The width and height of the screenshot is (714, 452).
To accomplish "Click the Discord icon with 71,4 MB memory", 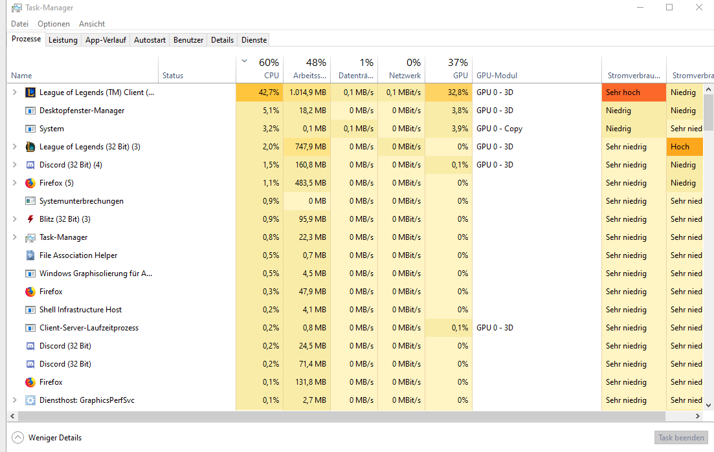I will click(30, 364).
